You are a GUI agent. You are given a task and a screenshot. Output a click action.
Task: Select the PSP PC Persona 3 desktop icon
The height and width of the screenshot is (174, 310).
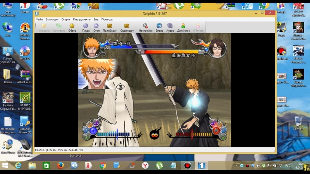pos(298,55)
